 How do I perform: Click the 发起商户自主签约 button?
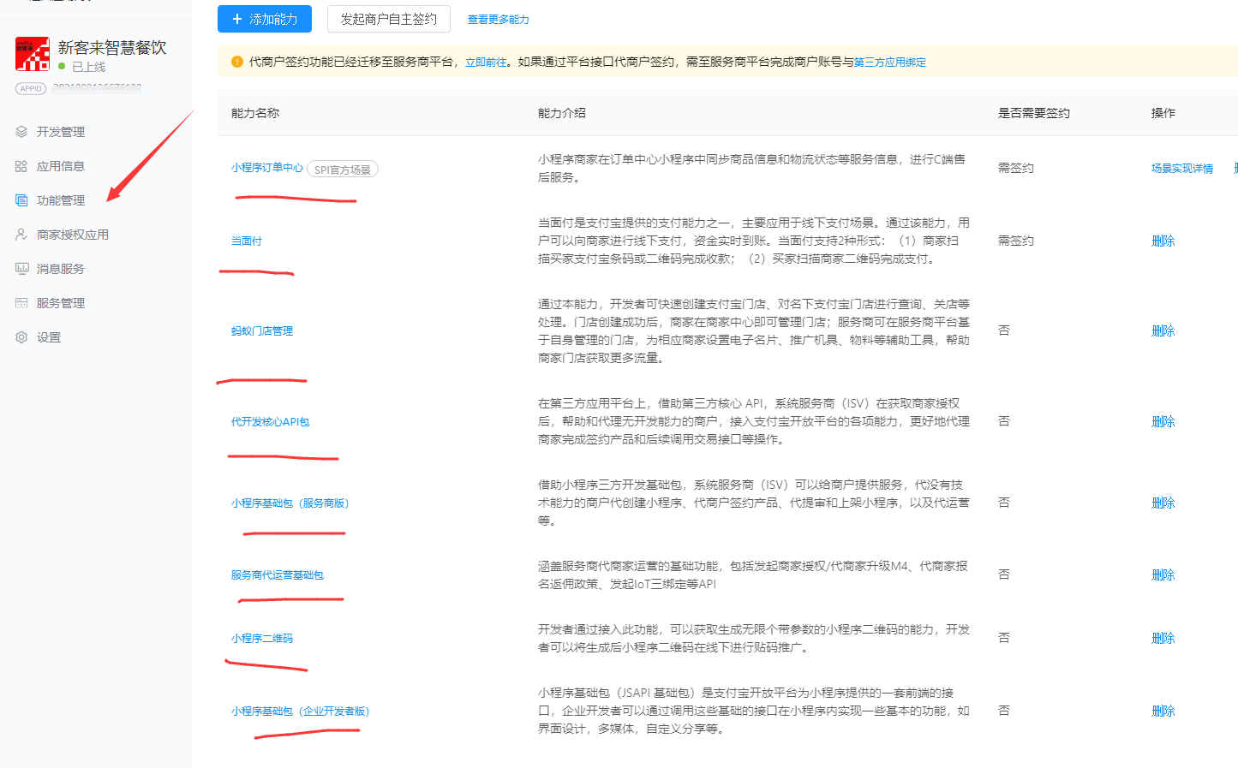(x=389, y=19)
